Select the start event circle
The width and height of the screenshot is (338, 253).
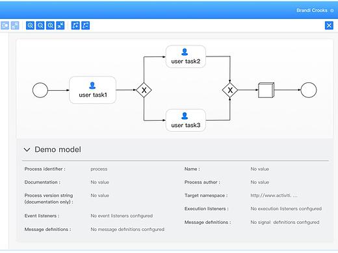(40, 90)
